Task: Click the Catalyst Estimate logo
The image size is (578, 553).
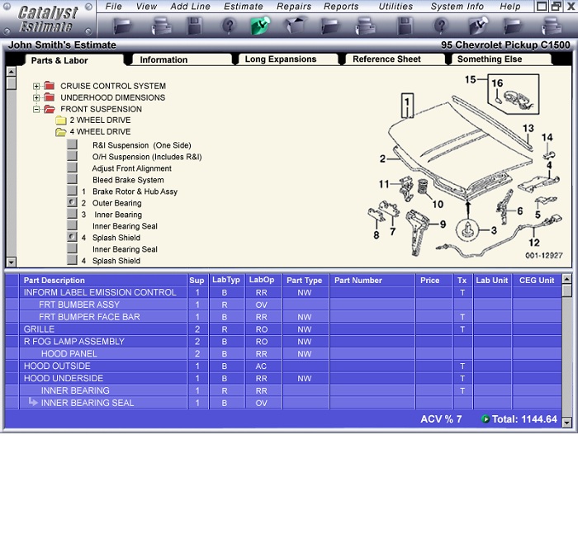Action: (48, 19)
